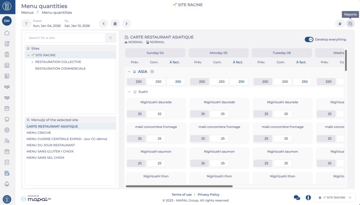Collapse the SITE RACINE tree node

28,55
